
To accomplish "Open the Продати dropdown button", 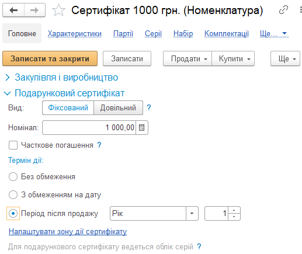I will [188, 58].
